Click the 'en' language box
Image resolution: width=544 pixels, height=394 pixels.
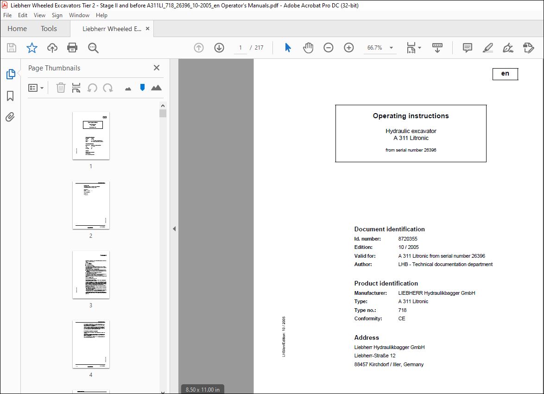(505, 74)
